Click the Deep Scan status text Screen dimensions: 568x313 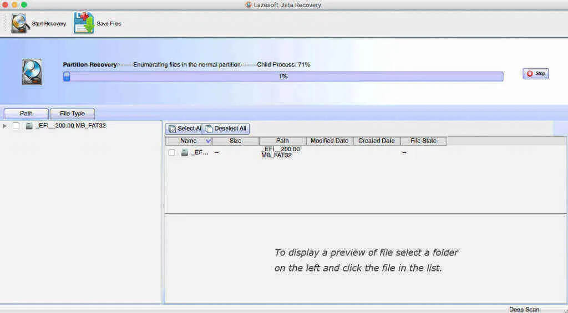(x=524, y=309)
